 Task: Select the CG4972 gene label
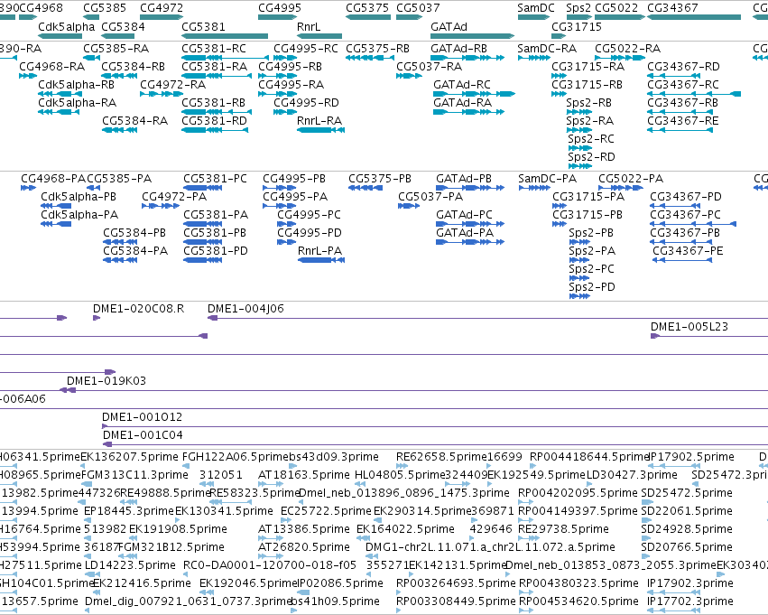click(x=162, y=8)
